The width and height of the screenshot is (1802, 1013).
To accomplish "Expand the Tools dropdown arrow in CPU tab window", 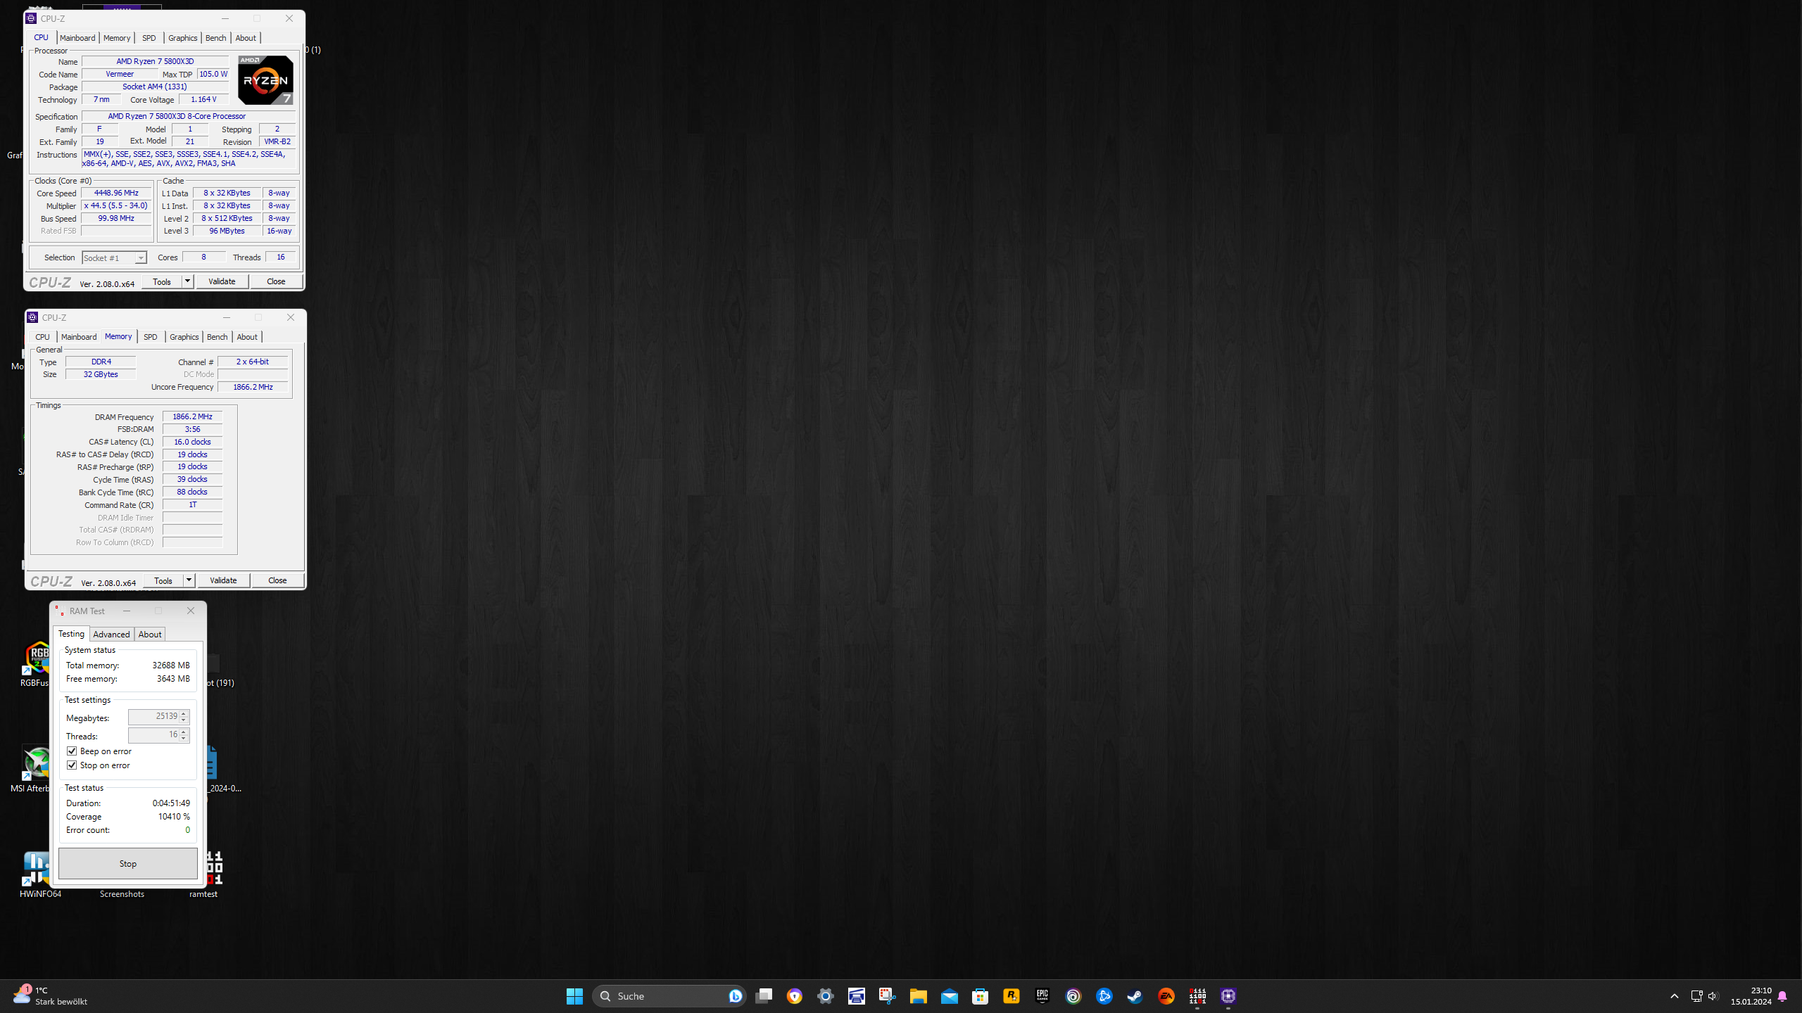I will (187, 281).
